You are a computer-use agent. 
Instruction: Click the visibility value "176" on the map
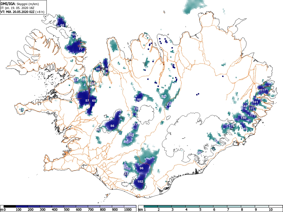[x=231, y=126]
